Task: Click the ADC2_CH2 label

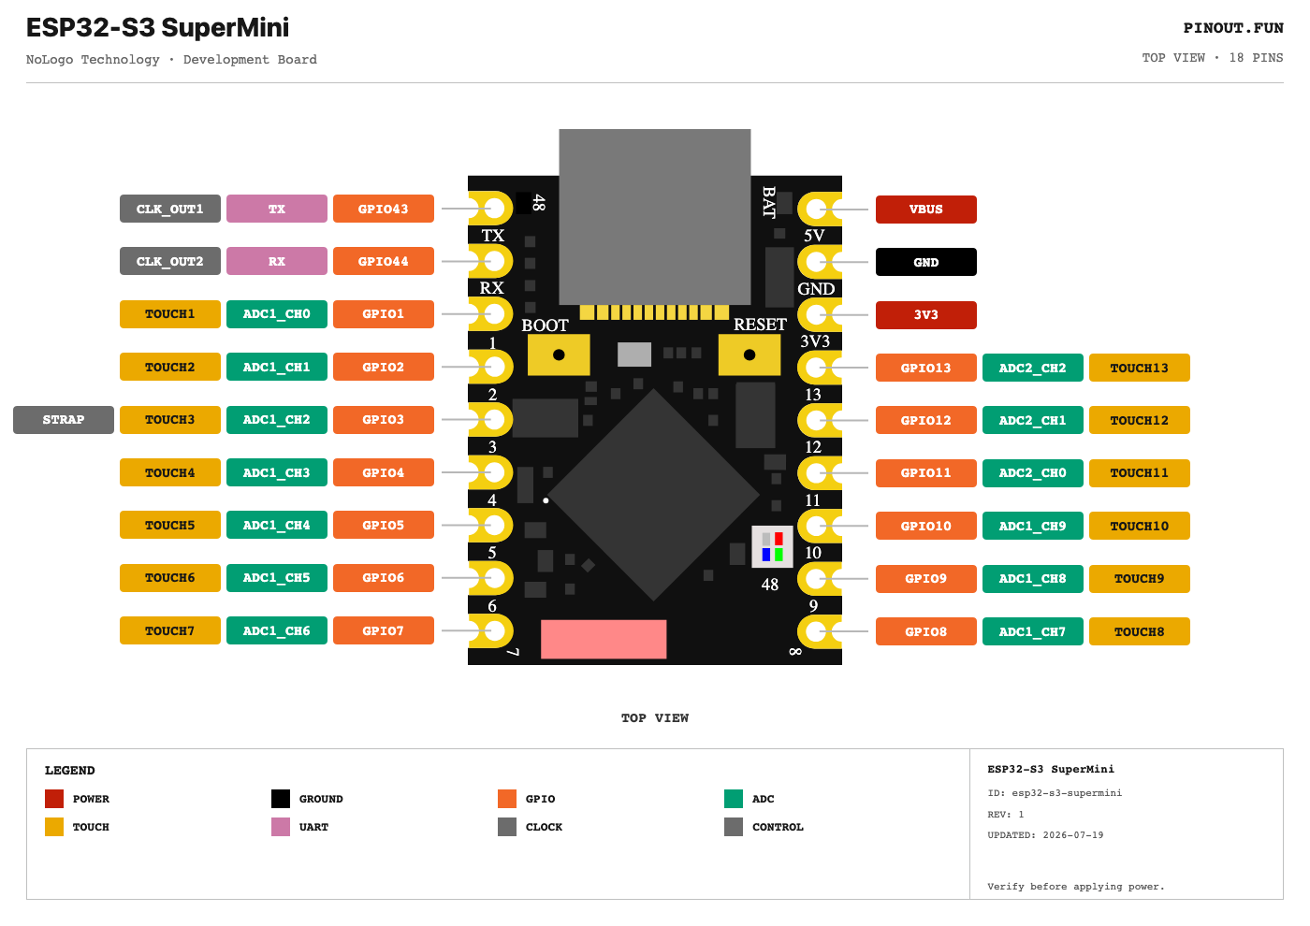Action: click(1033, 368)
